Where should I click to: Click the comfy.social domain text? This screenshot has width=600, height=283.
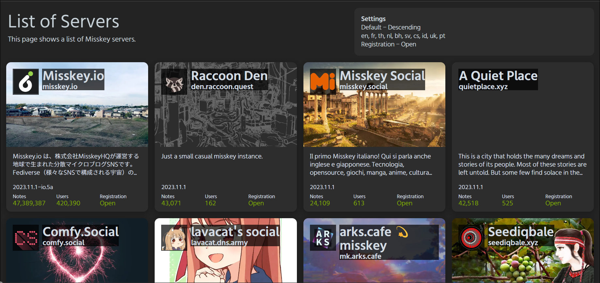(x=64, y=243)
